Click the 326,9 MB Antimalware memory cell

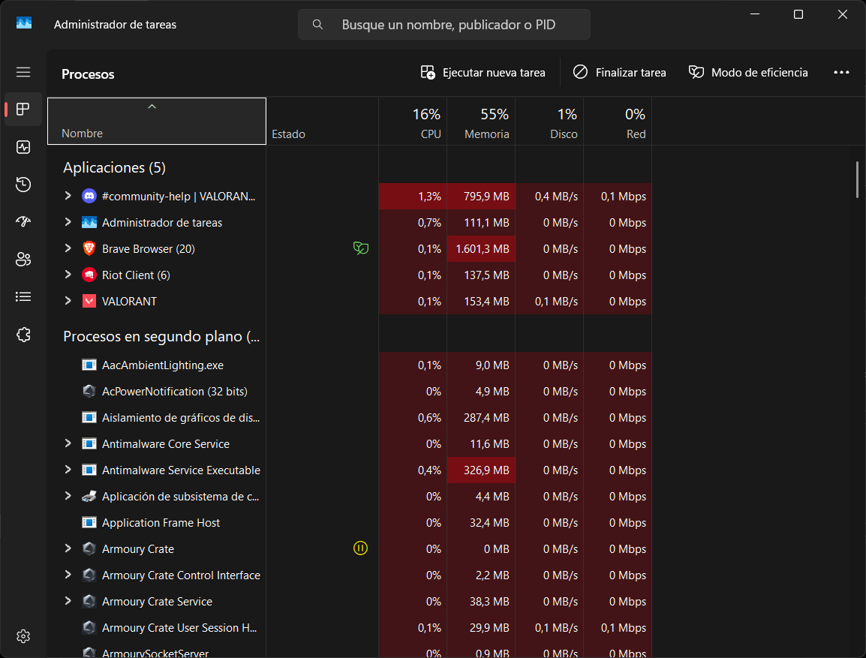(x=481, y=470)
